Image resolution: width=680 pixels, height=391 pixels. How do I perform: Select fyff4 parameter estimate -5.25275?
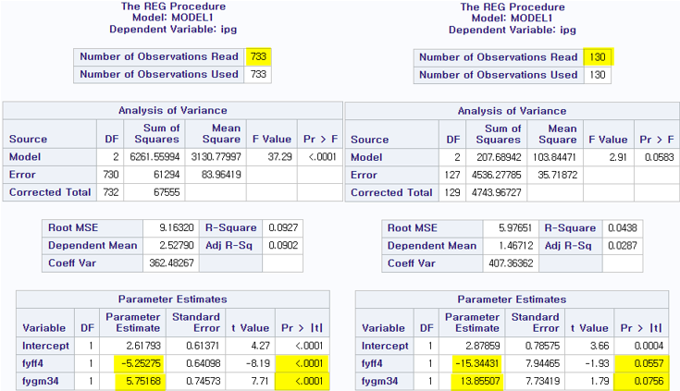[x=141, y=363]
